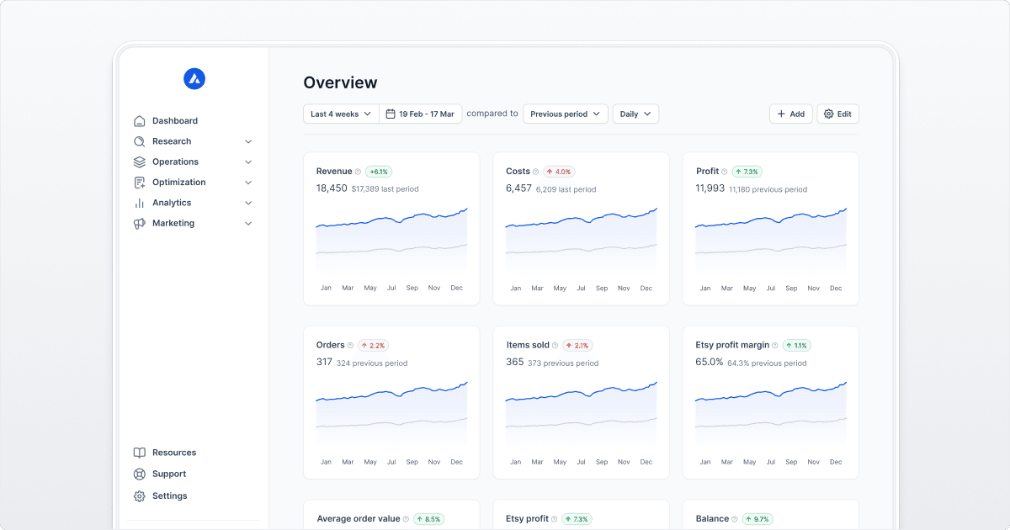This screenshot has width=1010, height=530.
Task: Click the info icon next to Costs
Action: tap(536, 172)
